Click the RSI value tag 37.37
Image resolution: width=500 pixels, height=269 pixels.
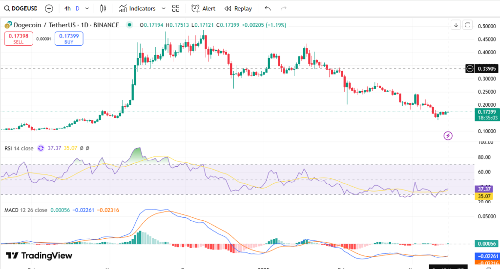[484, 189]
